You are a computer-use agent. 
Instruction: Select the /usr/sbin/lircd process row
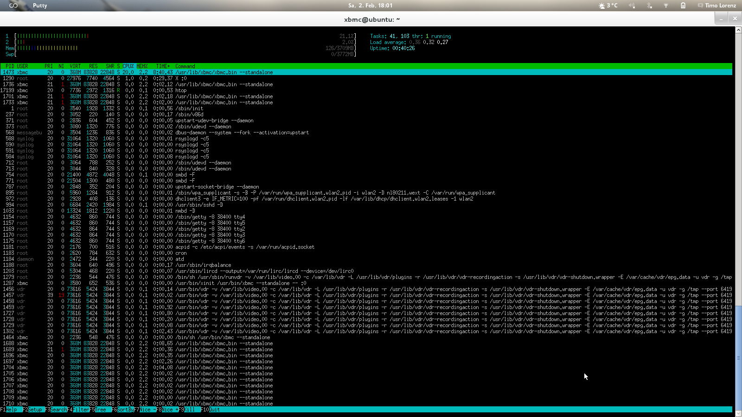tap(366, 271)
